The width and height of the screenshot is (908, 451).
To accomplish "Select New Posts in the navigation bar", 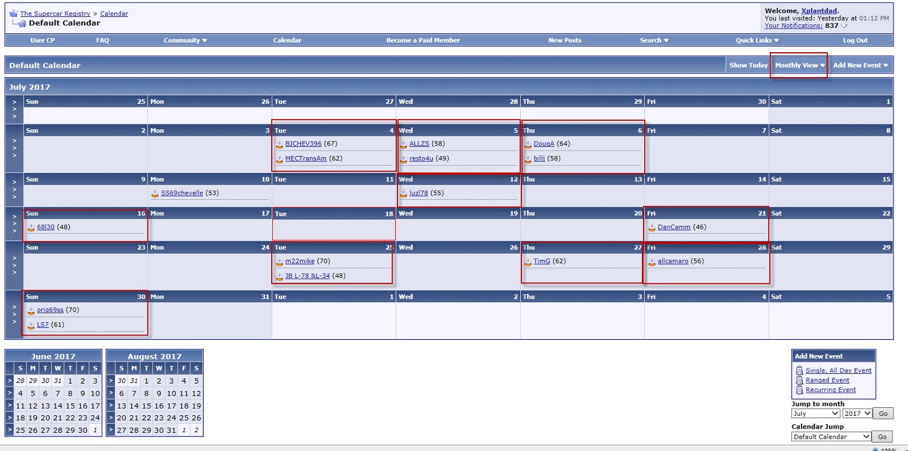I will coord(565,41).
